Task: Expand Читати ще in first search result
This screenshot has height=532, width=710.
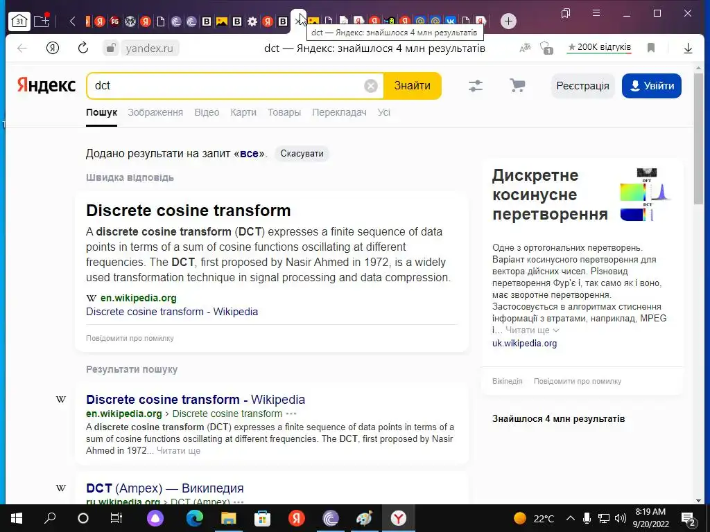Action: point(178,450)
